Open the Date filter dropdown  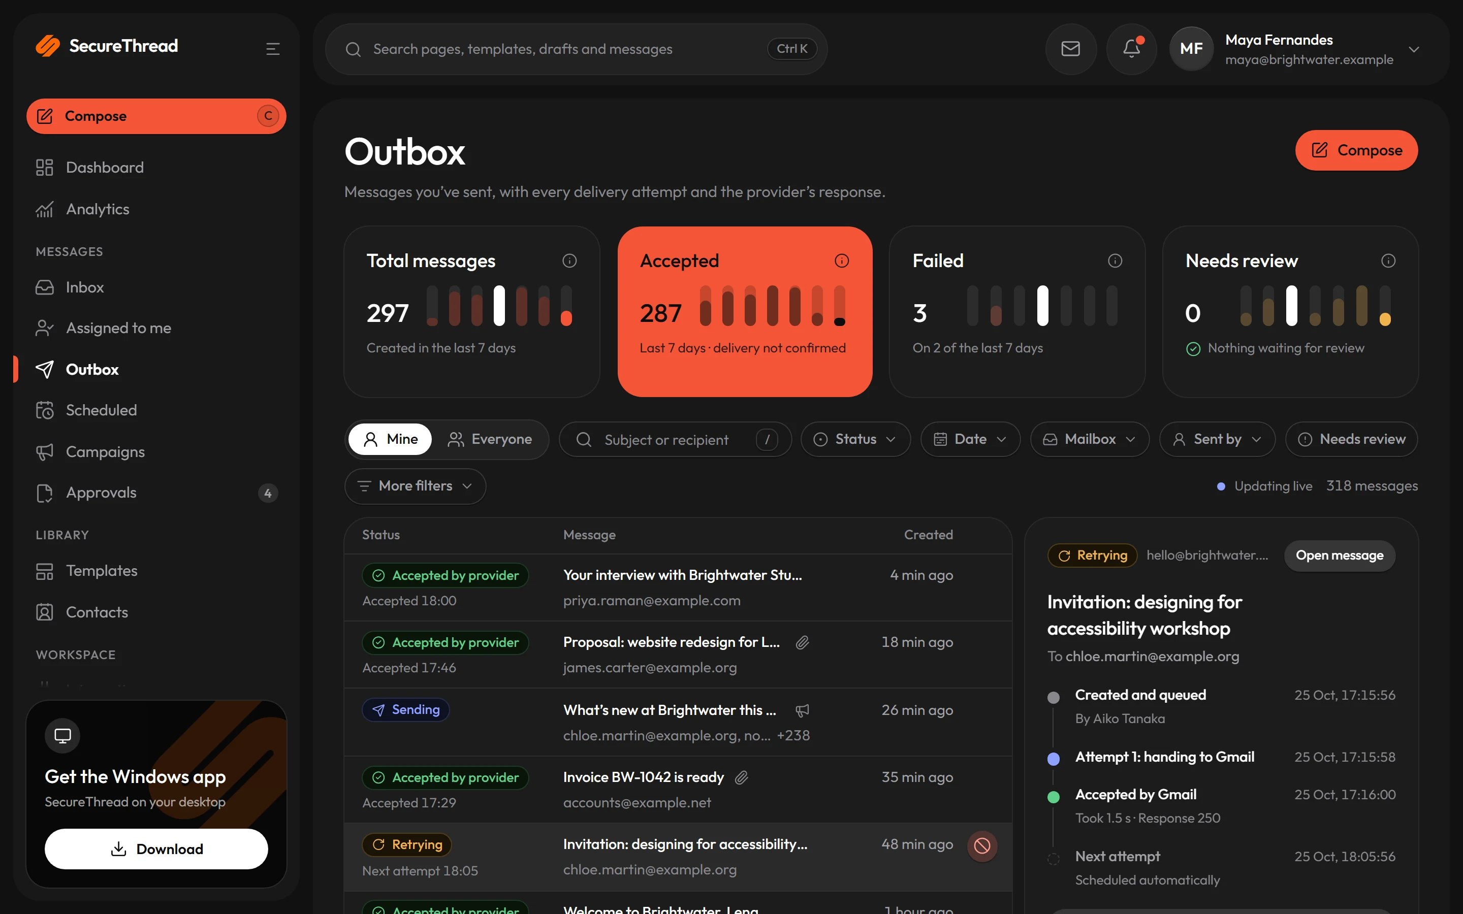[970, 439]
